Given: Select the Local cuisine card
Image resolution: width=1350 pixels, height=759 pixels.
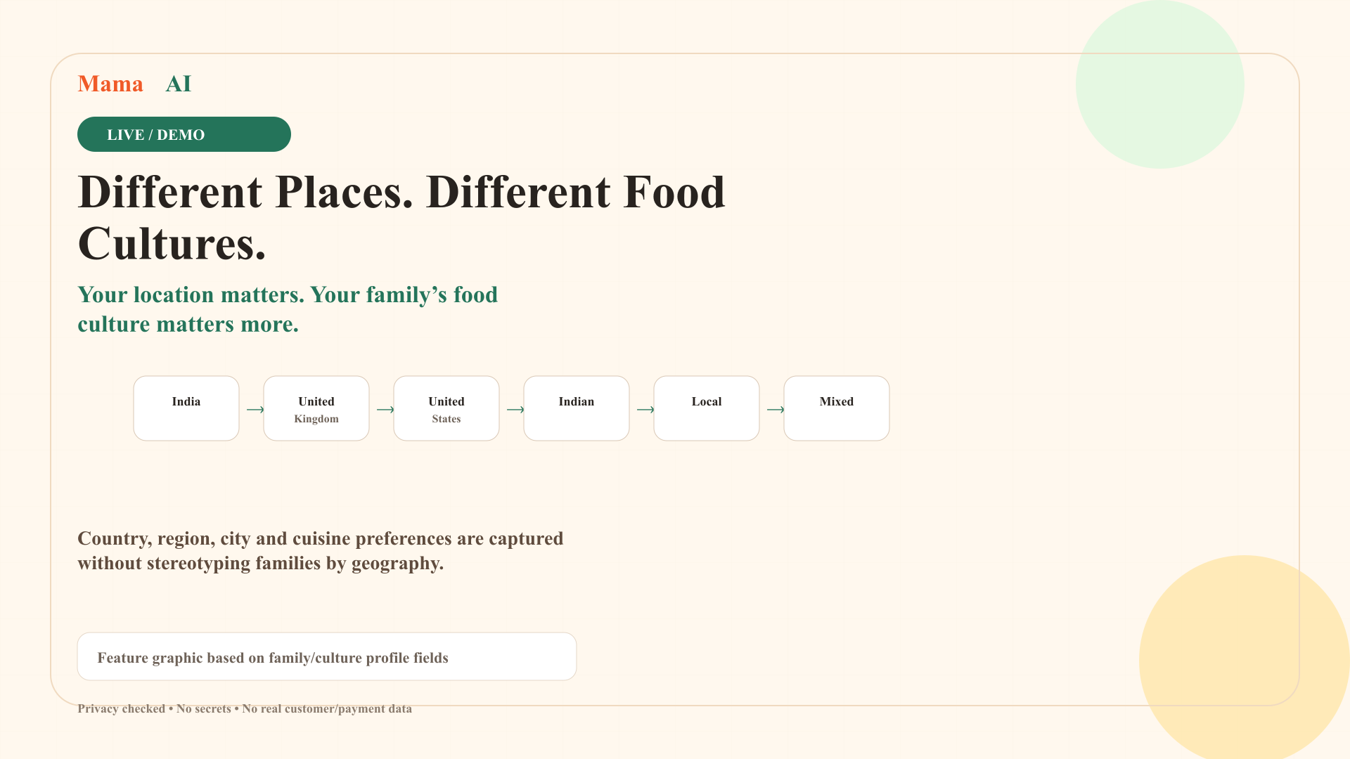Looking at the screenshot, I should coord(707,408).
